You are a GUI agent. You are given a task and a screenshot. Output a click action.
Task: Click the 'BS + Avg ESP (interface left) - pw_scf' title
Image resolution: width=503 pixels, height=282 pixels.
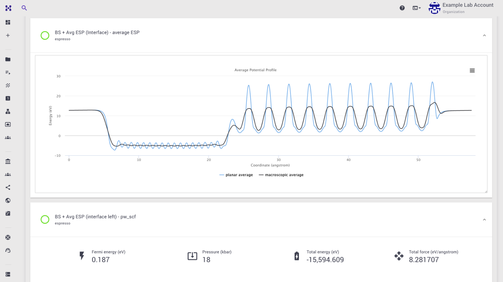click(x=95, y=216)
